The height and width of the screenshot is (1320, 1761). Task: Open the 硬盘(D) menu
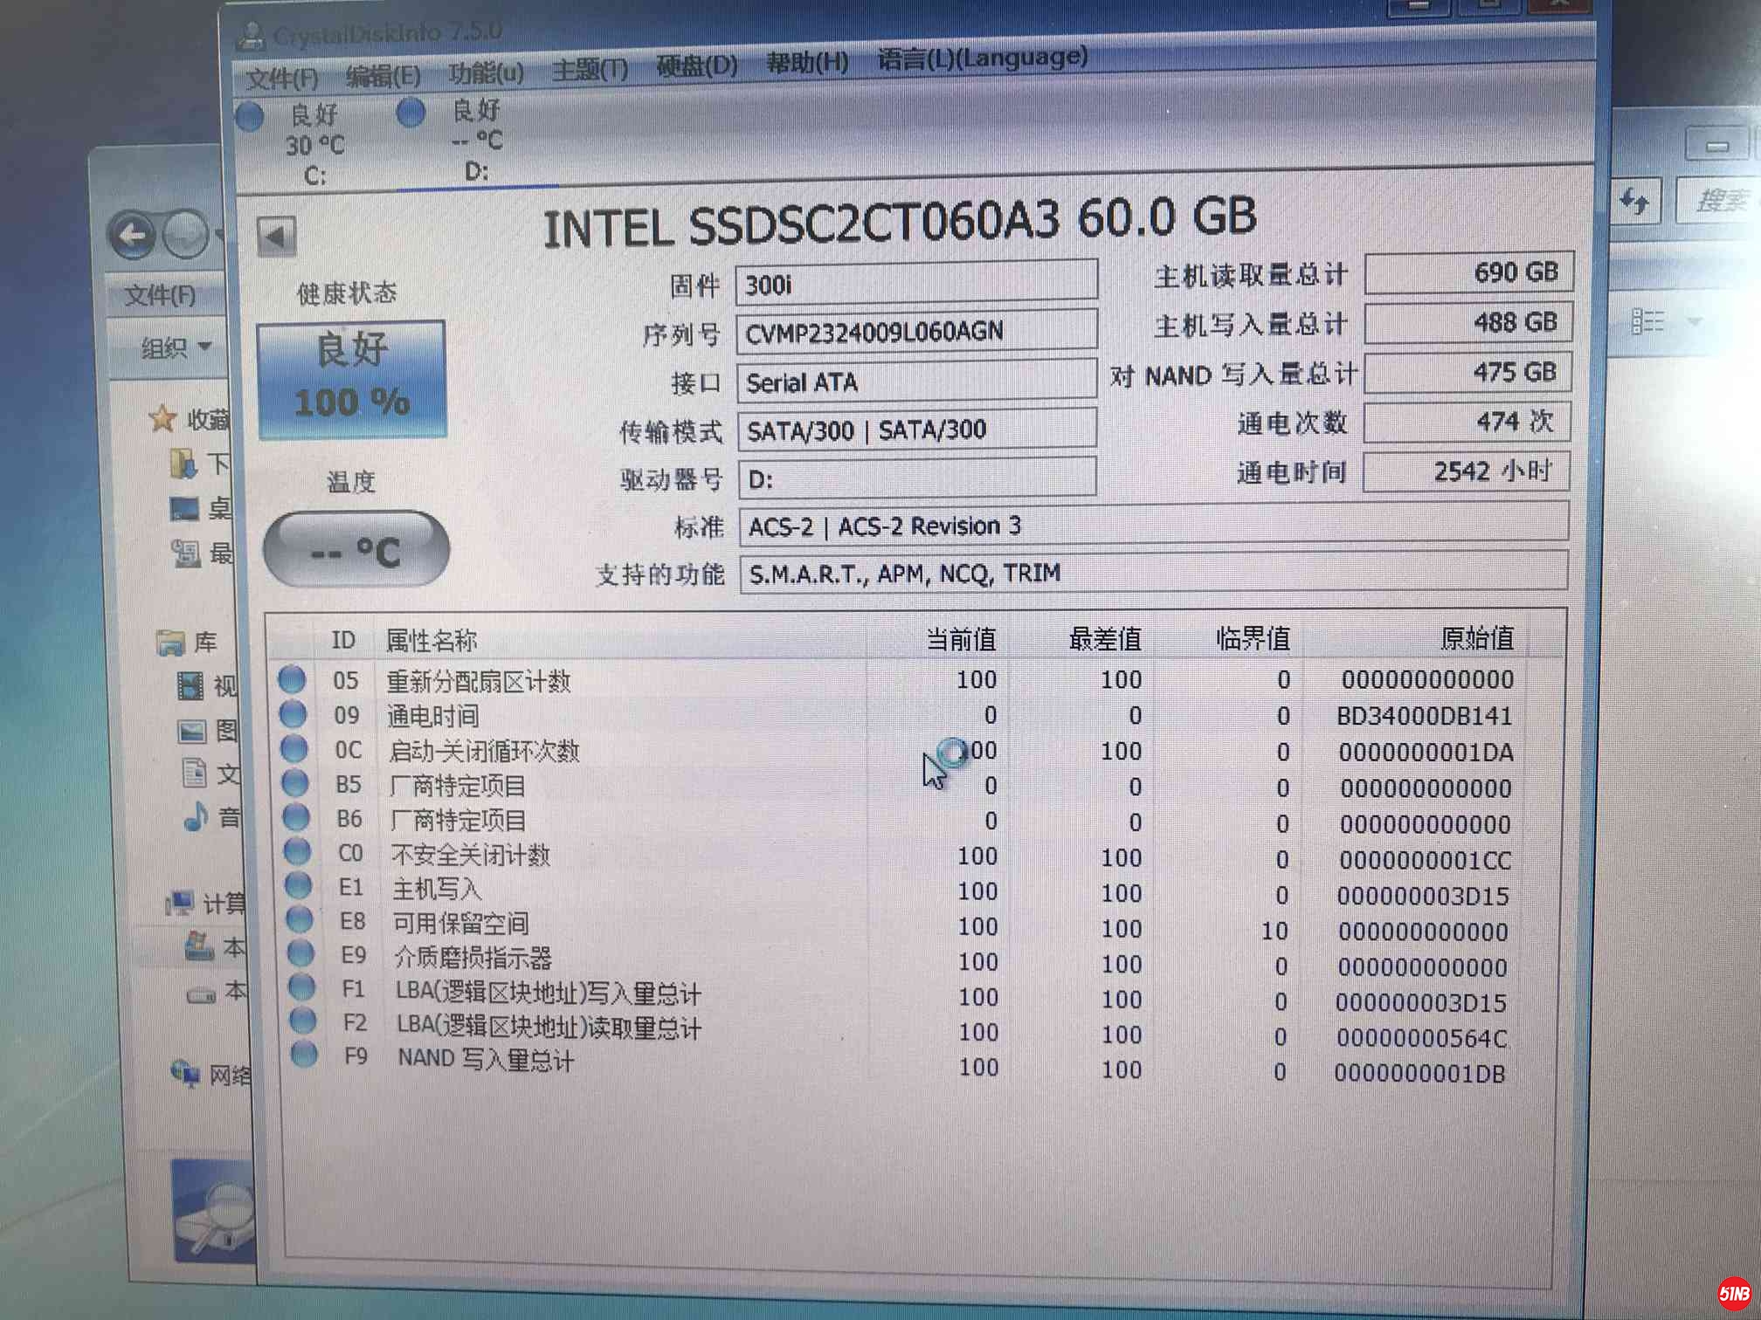click(696, 66)
